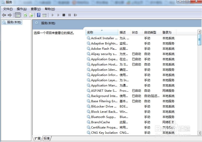The width and height of the screenshot is (202, 142).
Task: Toggle the console tree pane icon
Action: click(x=18, y=15)
